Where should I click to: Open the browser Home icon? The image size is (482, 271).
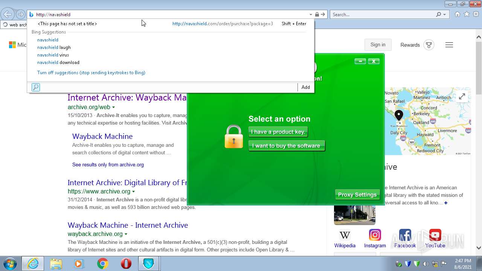pyautogui.click(x=457, y=14)
